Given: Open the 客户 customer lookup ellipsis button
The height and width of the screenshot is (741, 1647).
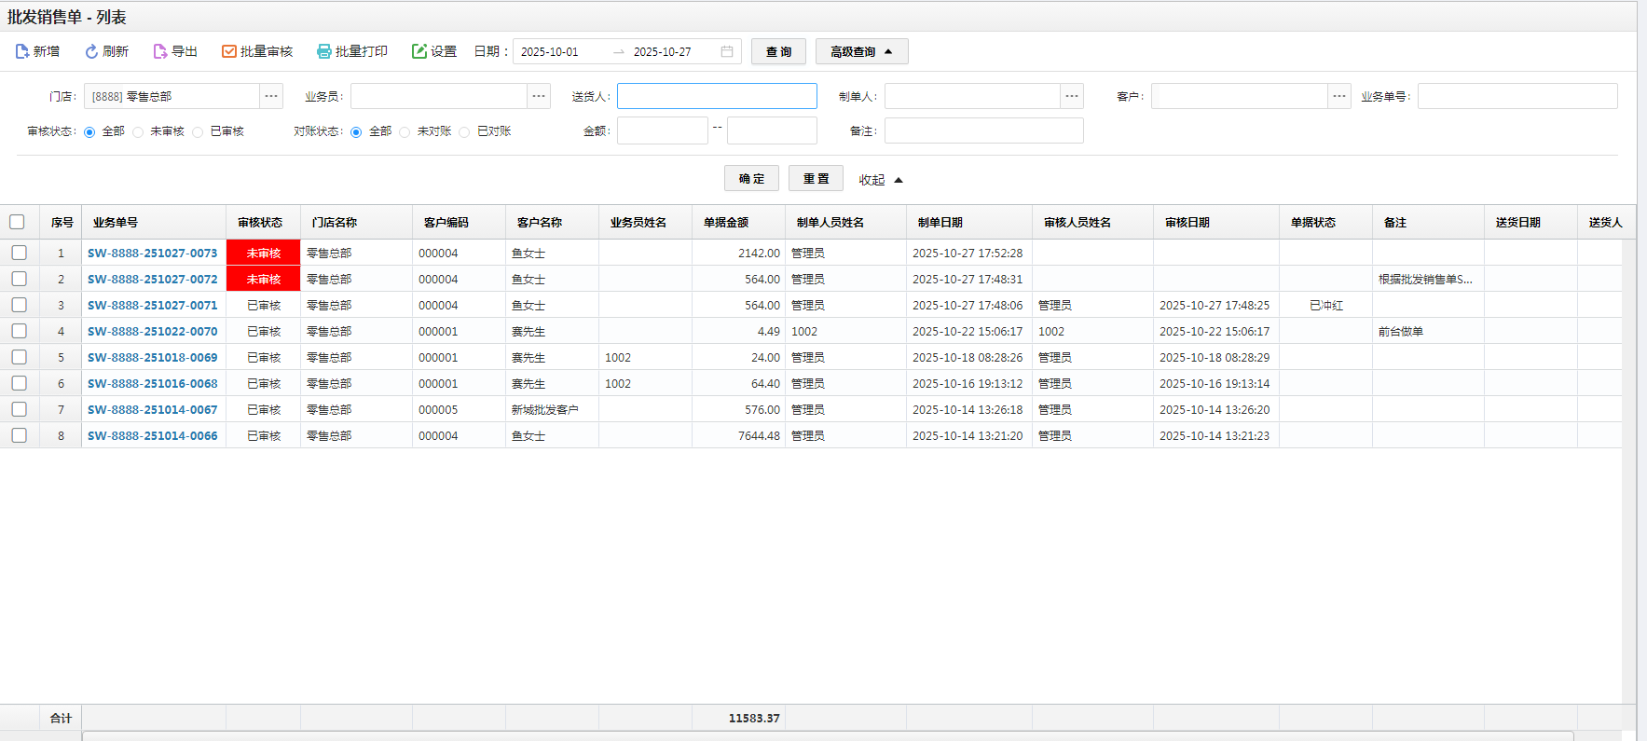Looking at the screenshot, I should pyautogui.click(x=1339, y=96).
